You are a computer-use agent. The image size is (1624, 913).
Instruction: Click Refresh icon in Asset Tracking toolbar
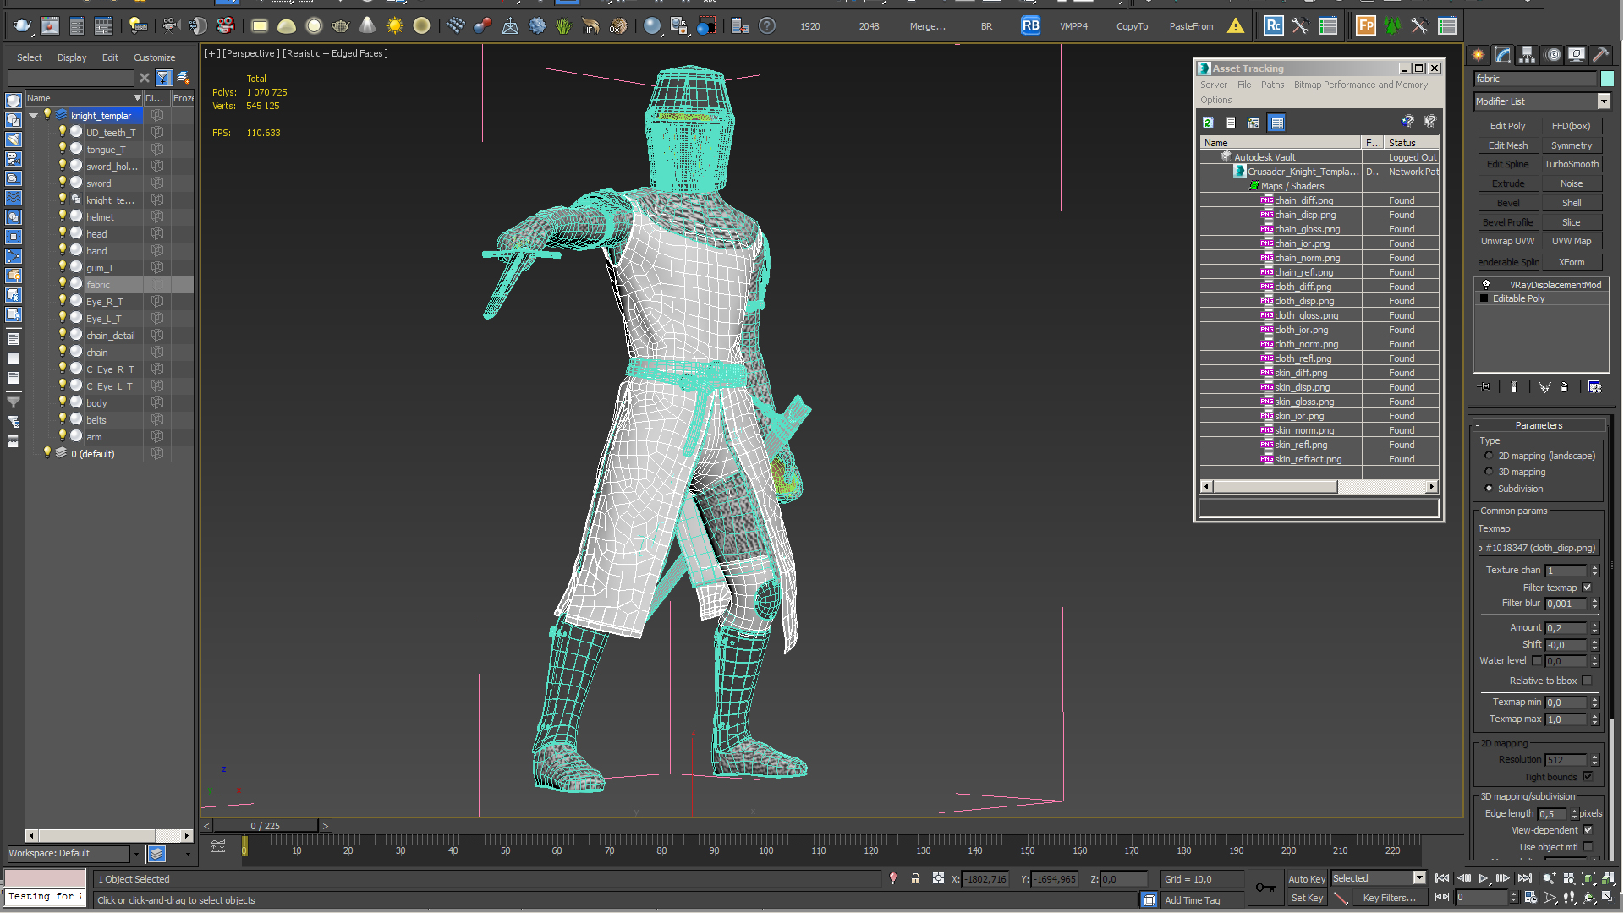(x=1208, y=123)
